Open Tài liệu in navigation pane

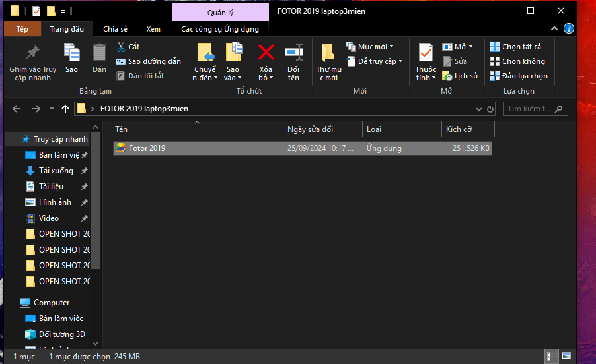point(52,187)
